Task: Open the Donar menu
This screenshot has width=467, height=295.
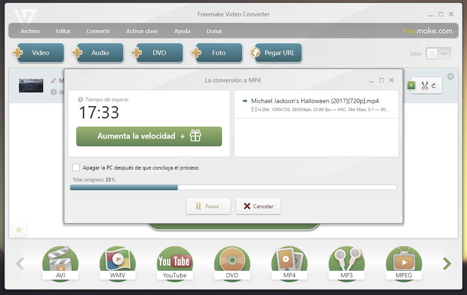Action: 214,31
